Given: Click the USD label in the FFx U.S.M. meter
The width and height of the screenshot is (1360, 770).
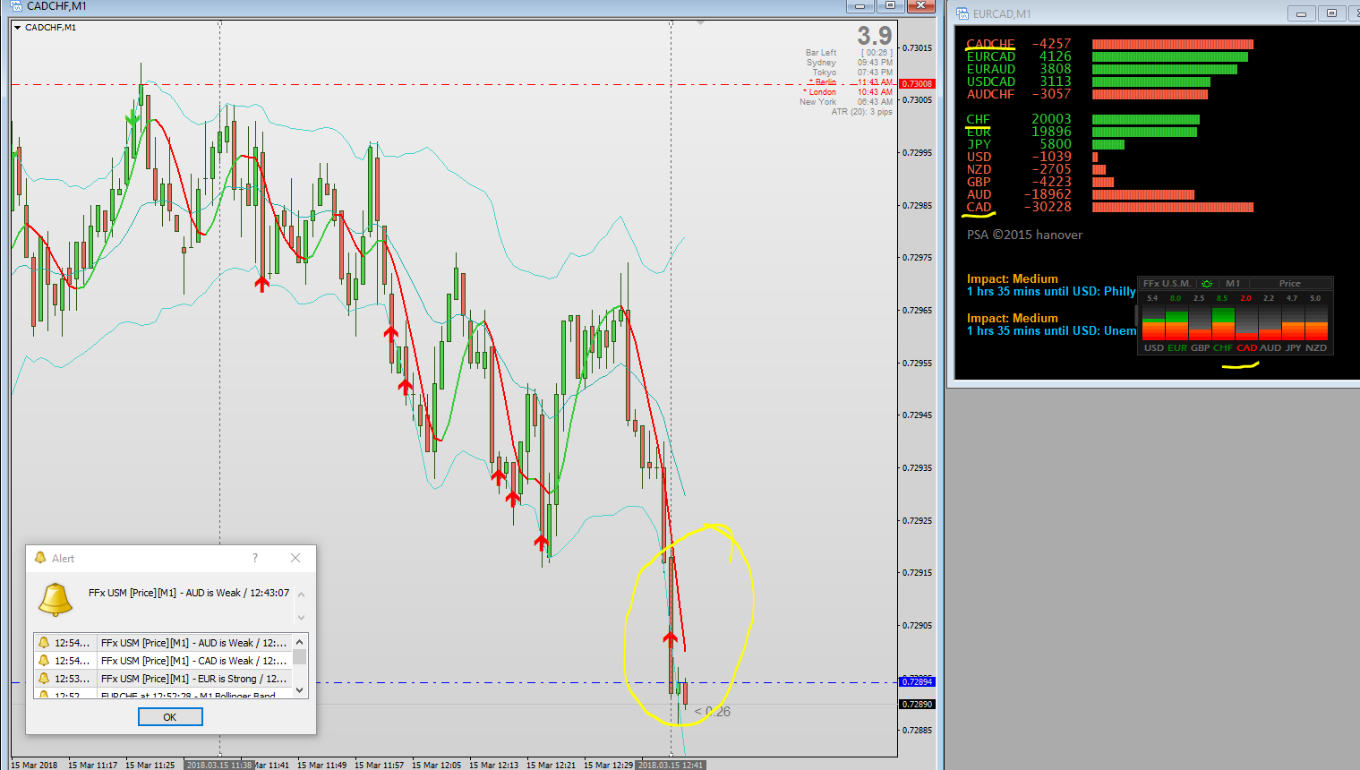Looking at the screenshot, I should [x=1154, y=348].
